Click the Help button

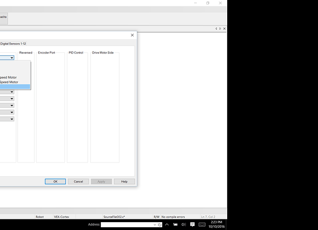124,181
